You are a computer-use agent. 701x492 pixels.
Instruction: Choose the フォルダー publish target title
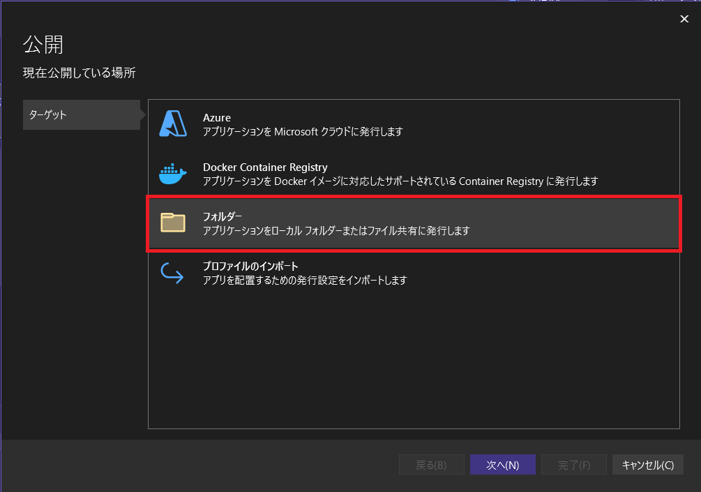point(223,217)
